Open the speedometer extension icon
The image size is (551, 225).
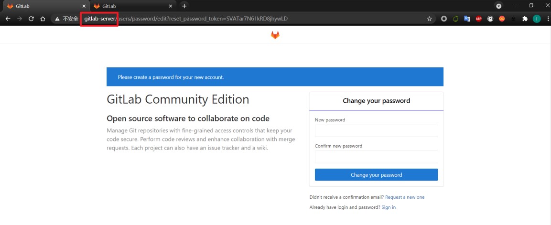[x=490, y=19]
